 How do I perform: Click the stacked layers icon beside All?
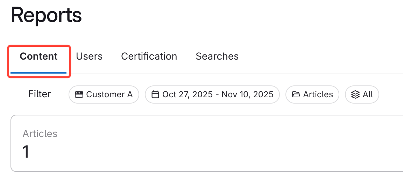point(355,94)
